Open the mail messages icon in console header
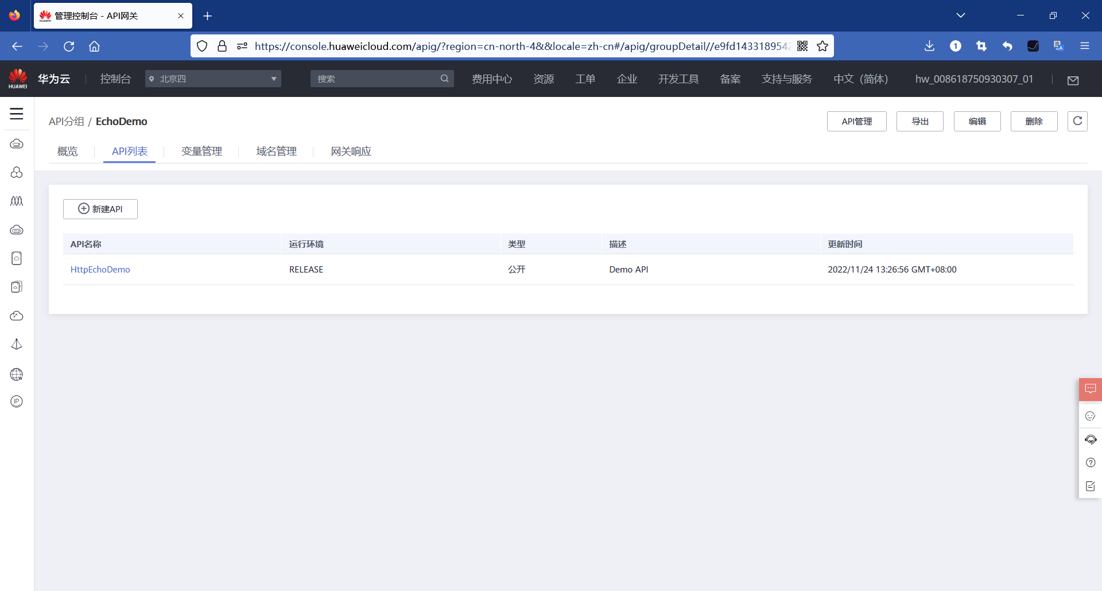This screenshot has height=591, width=1102. tap(1073, 80)
